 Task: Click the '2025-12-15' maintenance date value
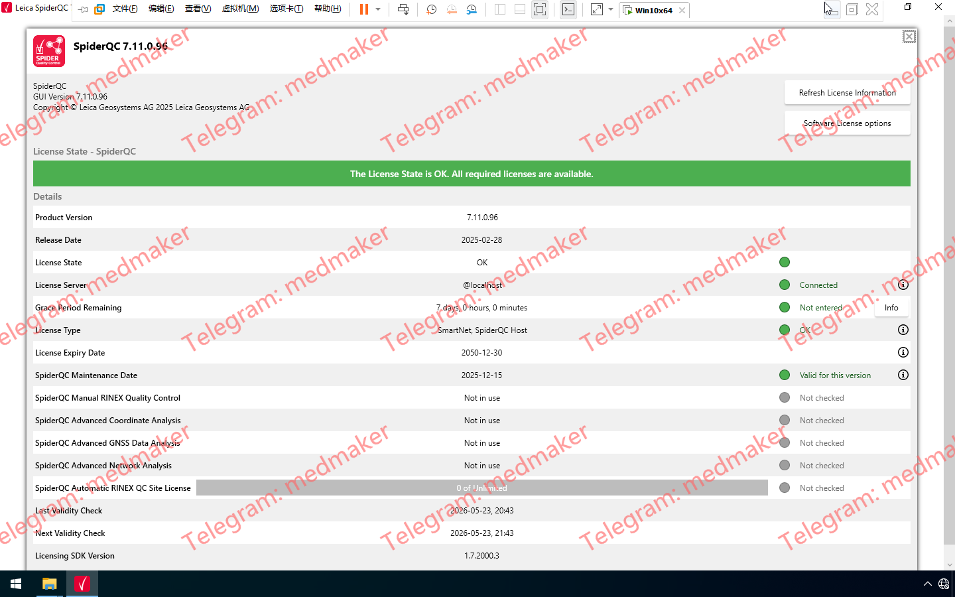click(x=482, y=375)
